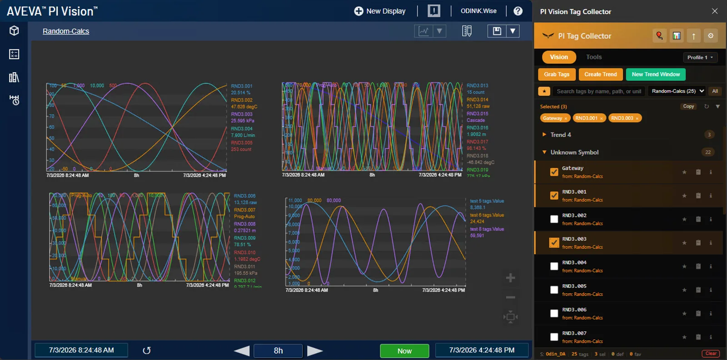727x360 pixels.
Task: Click the Now button on time bar
Action: point(404,351)
